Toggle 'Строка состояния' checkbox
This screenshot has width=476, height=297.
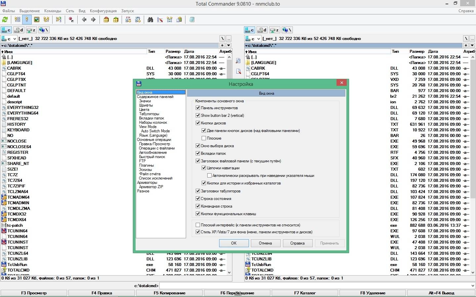tap(198, 199)
